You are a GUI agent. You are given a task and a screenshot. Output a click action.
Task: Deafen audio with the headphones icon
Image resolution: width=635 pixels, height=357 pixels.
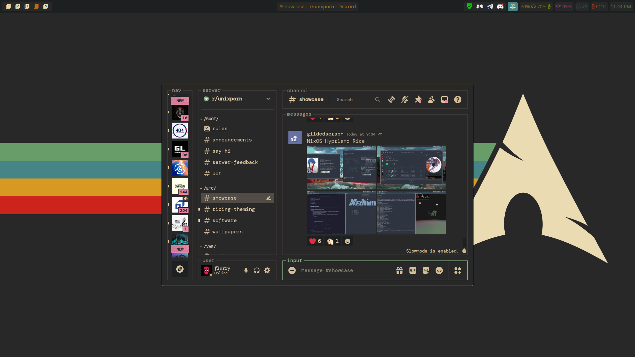coord(257,270)
